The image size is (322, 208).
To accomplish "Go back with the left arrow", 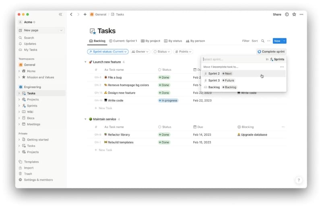I will point(71,14).
